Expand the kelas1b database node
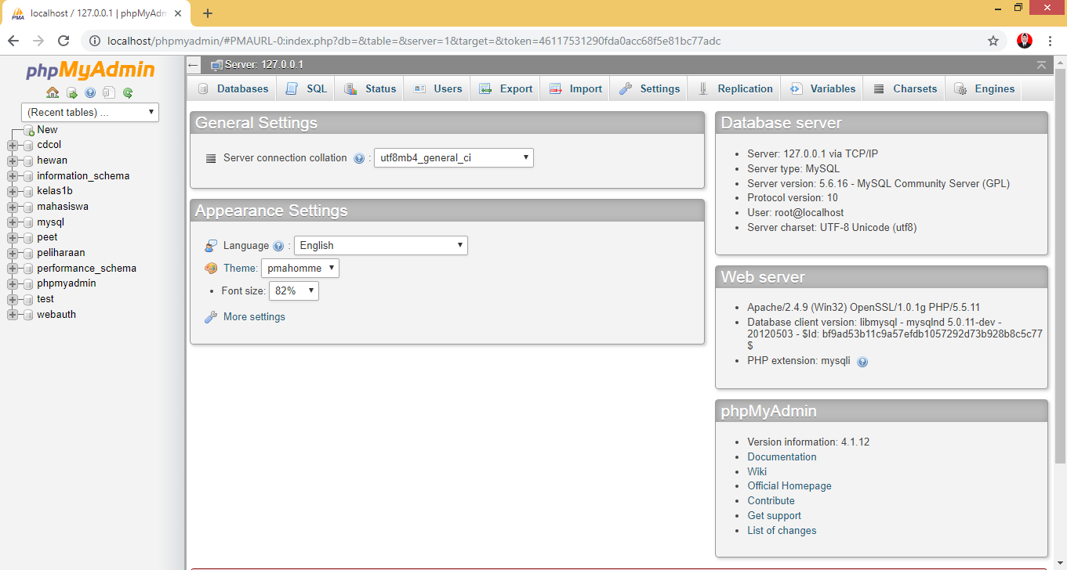Viewport: 1067px width, 570px height. click(13, 191)
